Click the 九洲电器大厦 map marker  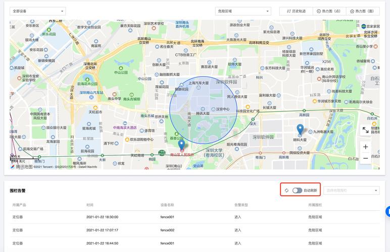[310, 132]
